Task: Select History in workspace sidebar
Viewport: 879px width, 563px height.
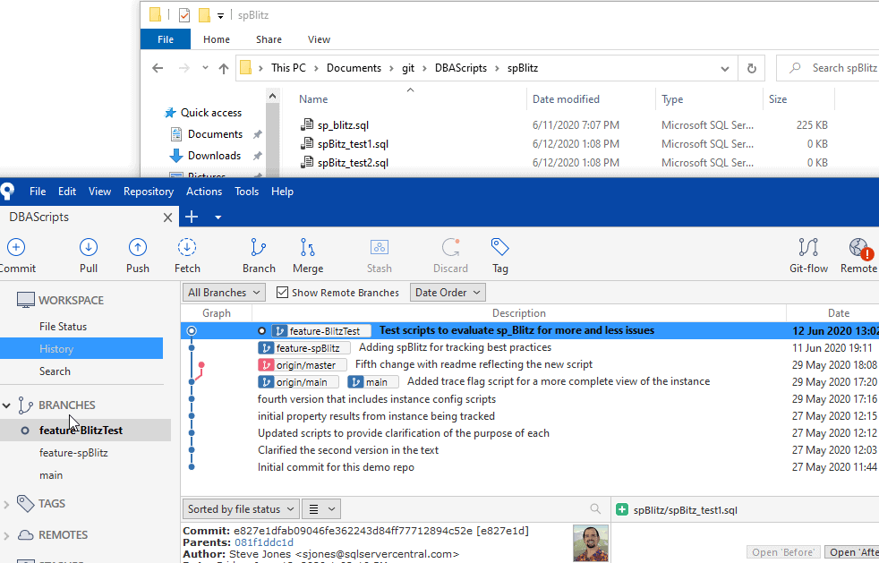Action: (81, 348)
